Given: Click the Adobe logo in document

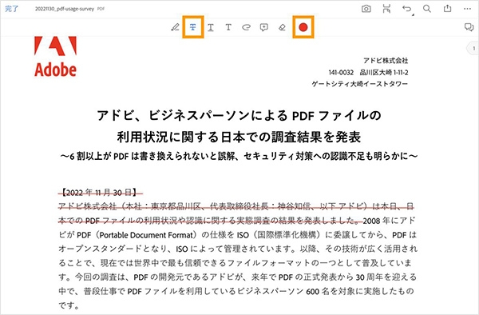Looking at the screenshot, I should click(x=55, y=57).
